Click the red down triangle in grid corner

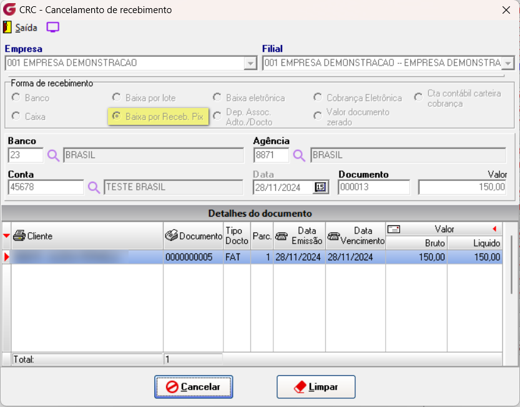tap(6, 236)
